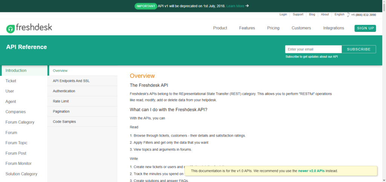Go to the Integrations page
386x182 pixels.
point(334,28)
